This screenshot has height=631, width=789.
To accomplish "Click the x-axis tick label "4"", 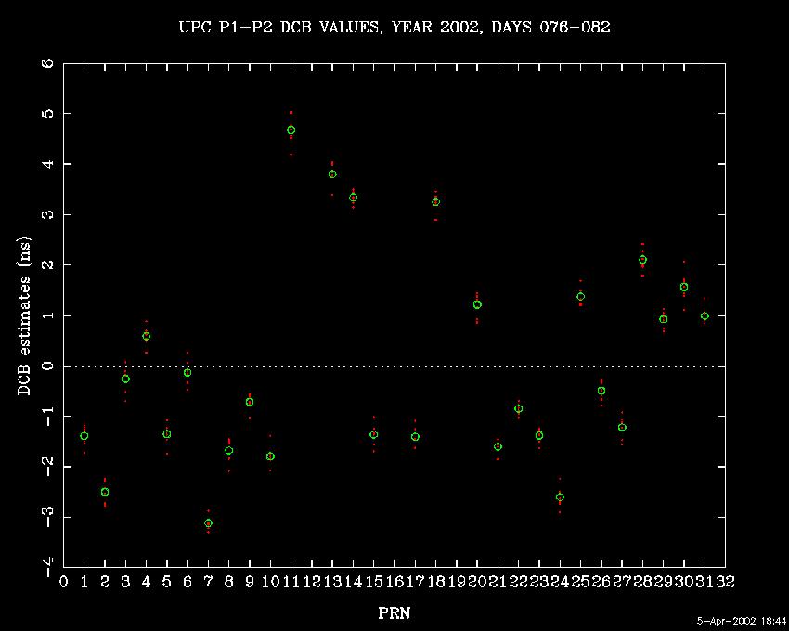I will coord(146,582).
